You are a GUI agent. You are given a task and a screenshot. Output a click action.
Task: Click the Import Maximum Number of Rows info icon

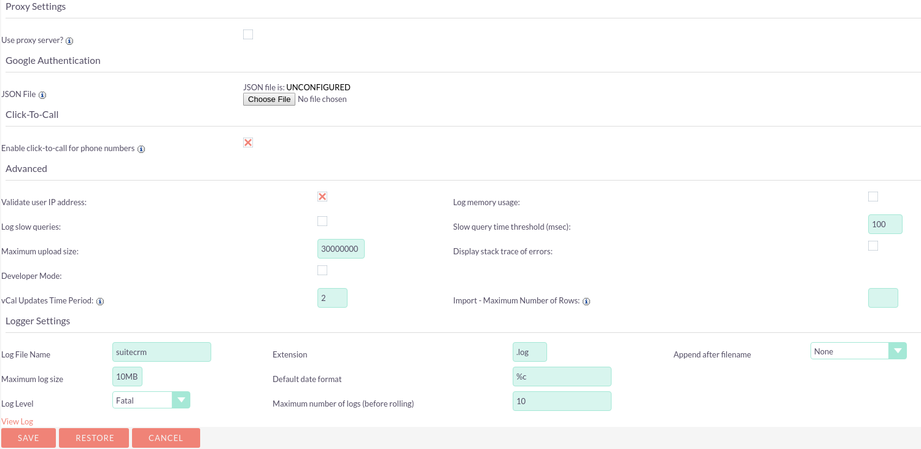pos(586,301)
